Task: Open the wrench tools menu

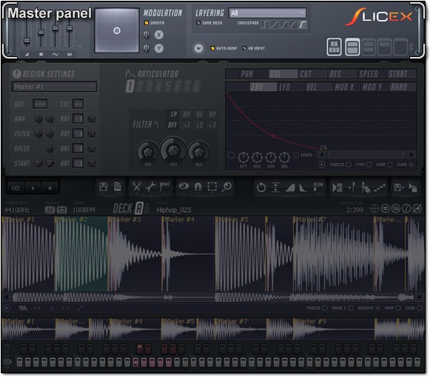Action: [x=150, y=187]
